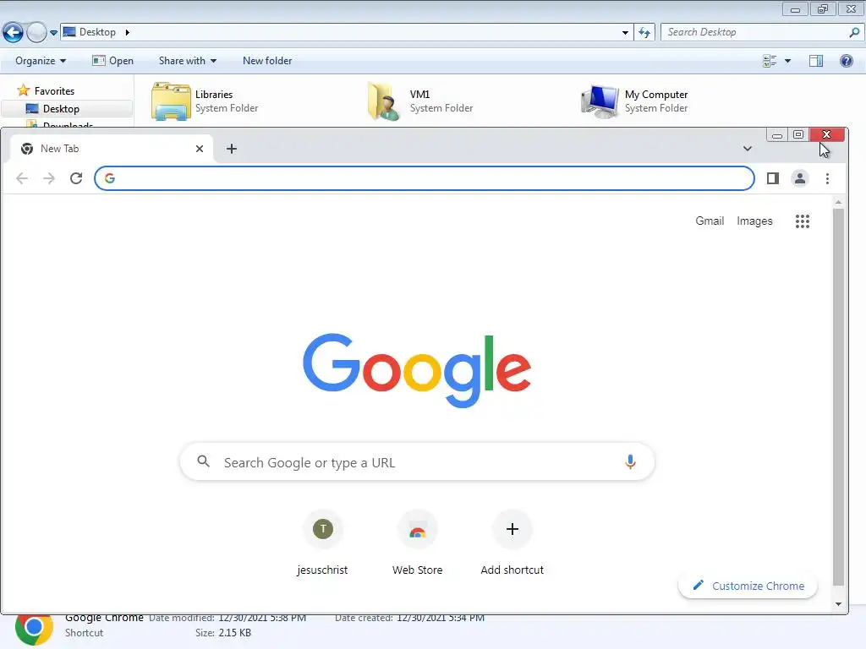The height and width of the screenshot is (649, 866).
Task: Select the VM1 system folder
Action: (421, 101)
